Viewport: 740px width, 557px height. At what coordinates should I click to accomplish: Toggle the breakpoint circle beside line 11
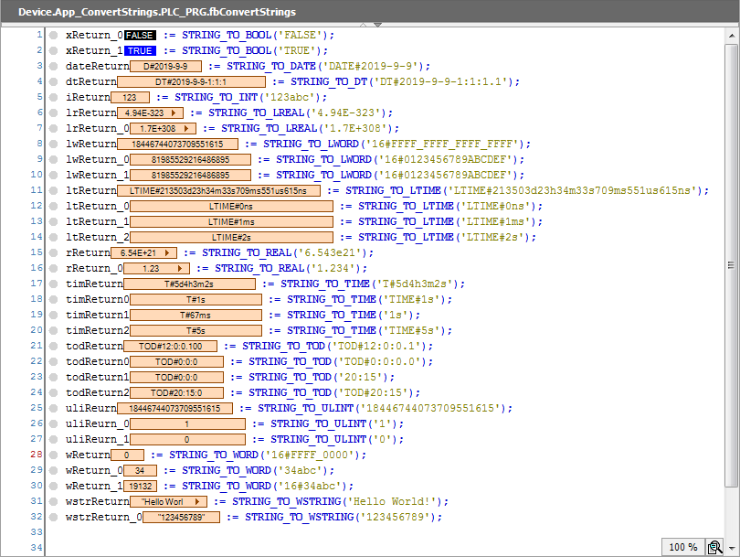coord(53,190)
